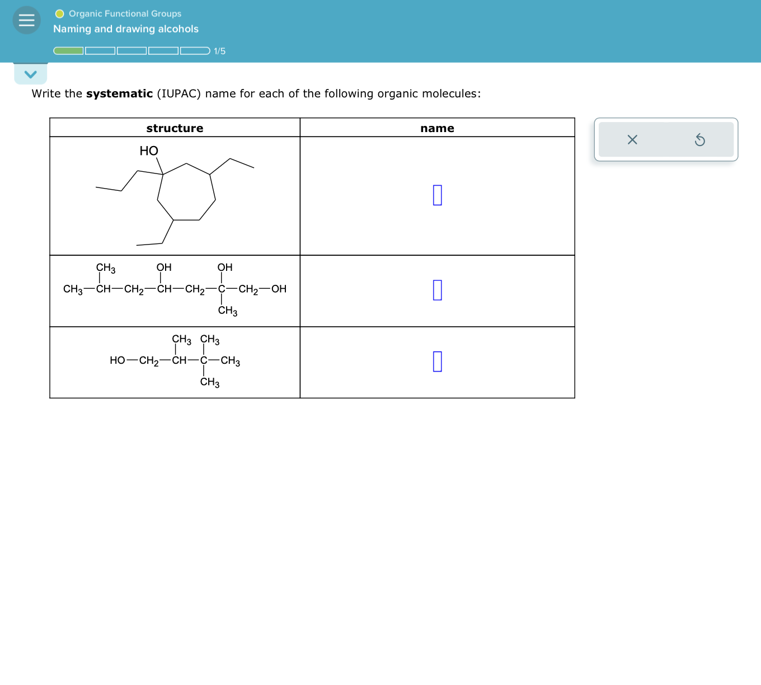Click the 1/5 progress indicator label
Screen dimensions: 761x685
point(219,51)
